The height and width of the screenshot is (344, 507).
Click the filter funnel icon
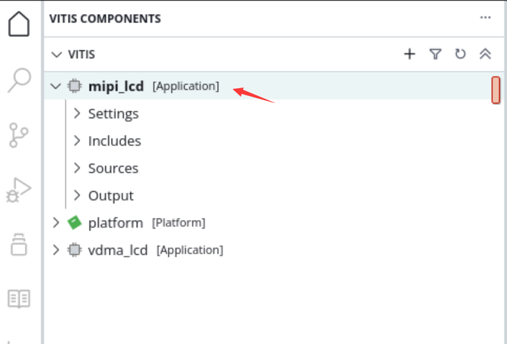435,54
